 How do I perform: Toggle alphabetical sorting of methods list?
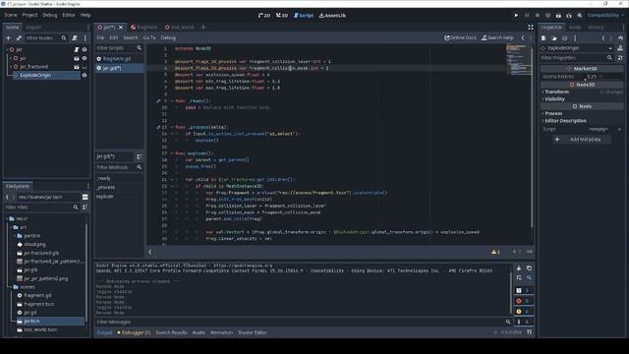[x=140, y=156]
